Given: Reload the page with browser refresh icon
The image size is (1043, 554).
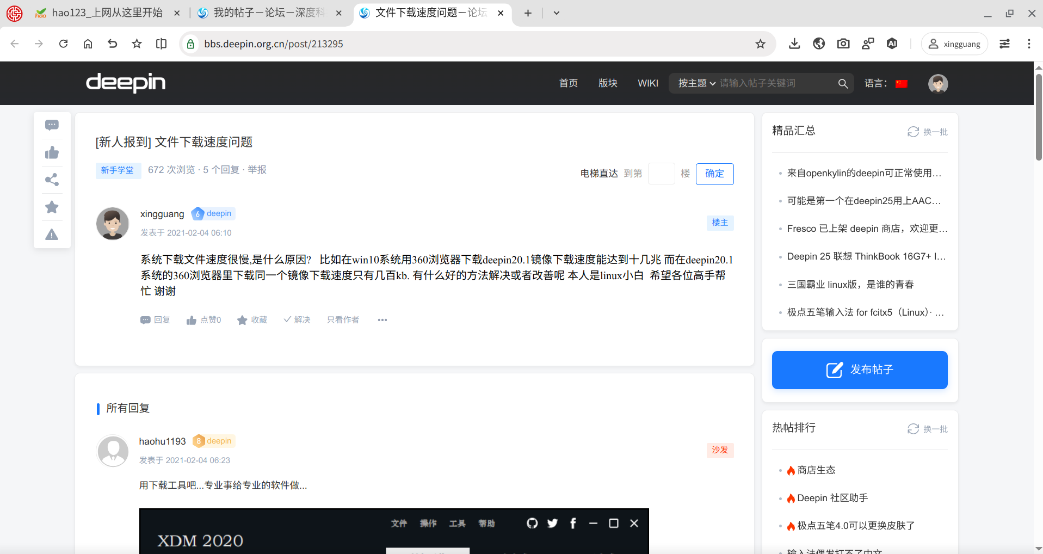Looking at the screenshot, I should point(64,44).
